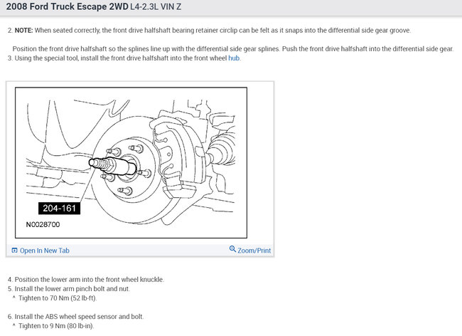Viewport: 462px width, 336px height.
Task: Click the magnifier icon beside Zoom/Print
Action: (232, 249)
